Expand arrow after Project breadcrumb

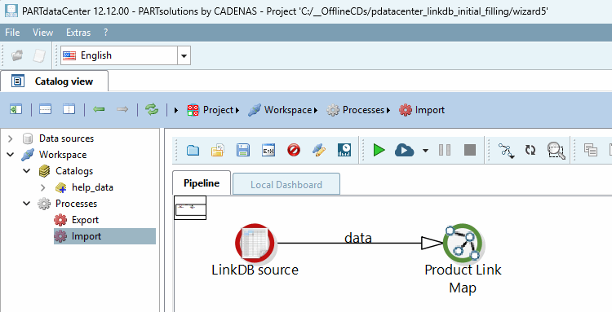[x=237, y=111]
